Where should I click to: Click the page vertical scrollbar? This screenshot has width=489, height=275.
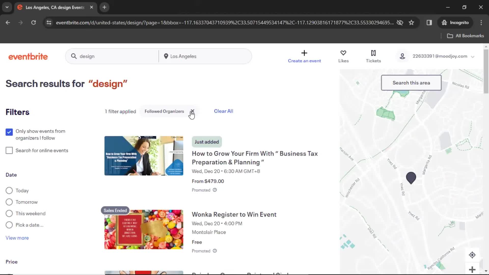tap(486, 71)
